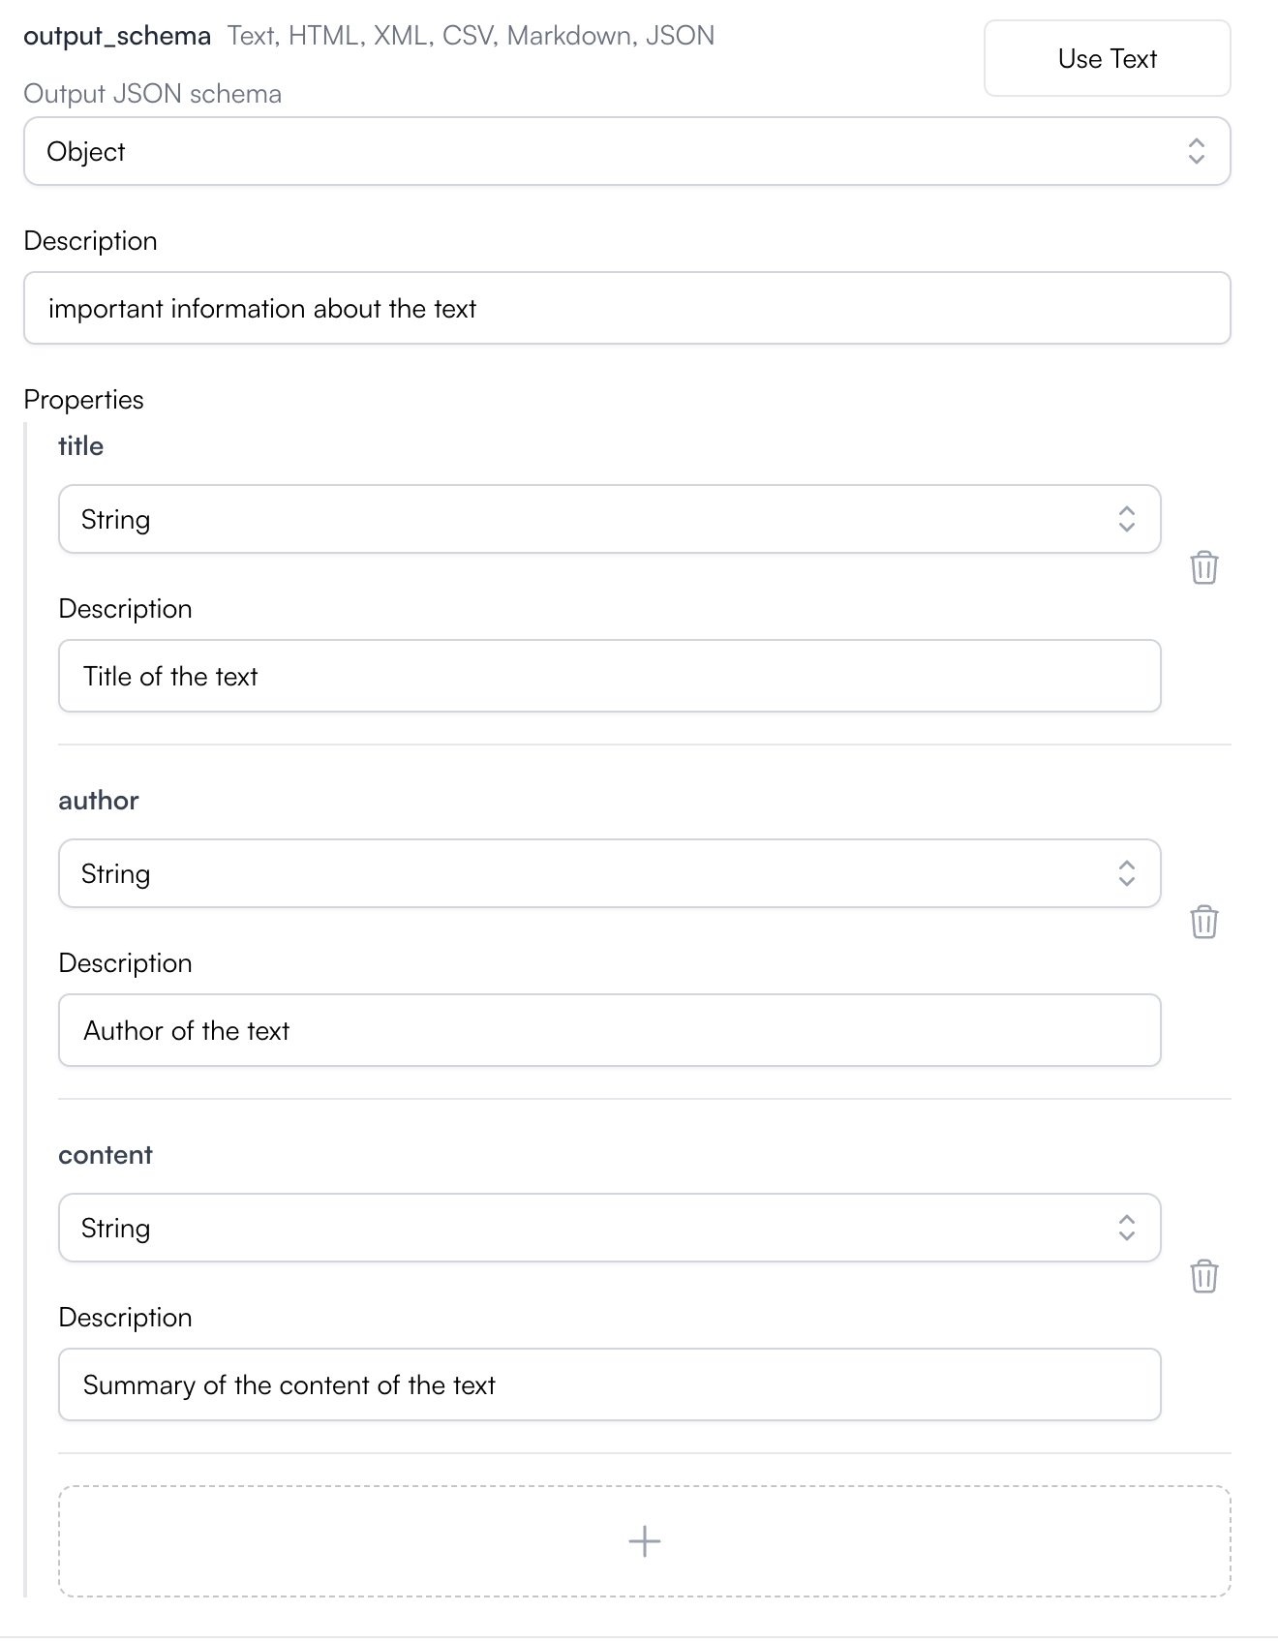This screenshot has height=1642, width=1278.
Task: Remove the content property via trash icon
Action: [1203, 1276]
